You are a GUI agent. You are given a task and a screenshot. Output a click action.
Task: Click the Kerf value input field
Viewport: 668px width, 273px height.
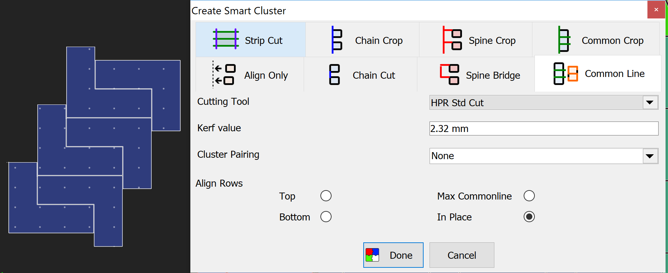coord(544,128)
